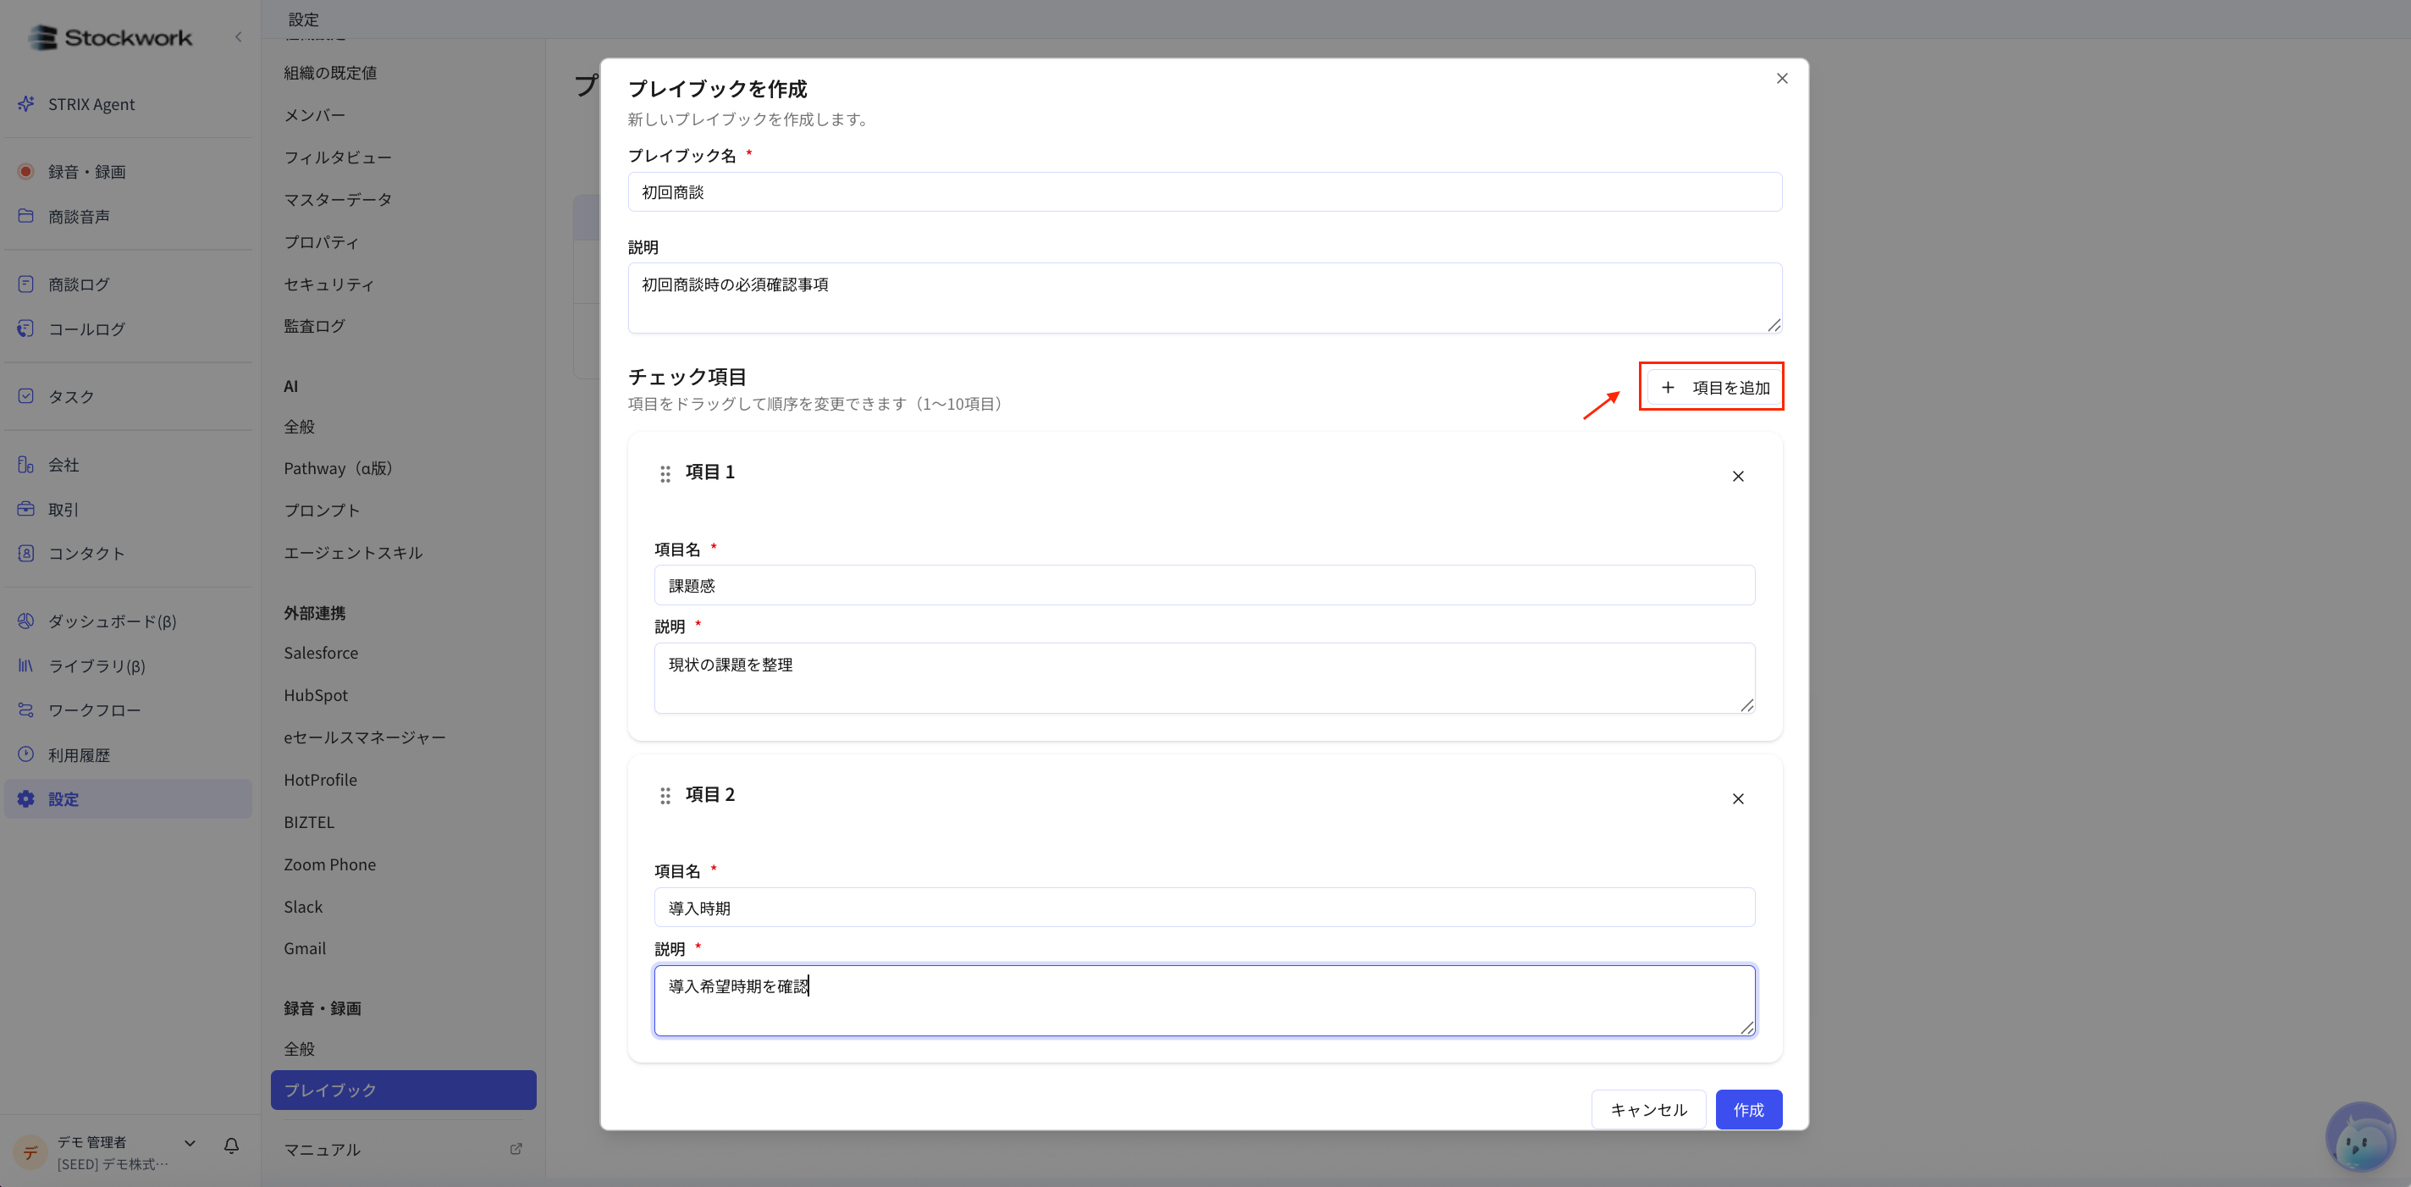The width and height of the screenshot is (2411, 1187).
Task: Click the 作成 button
Action: (x=1748, y=1109)
